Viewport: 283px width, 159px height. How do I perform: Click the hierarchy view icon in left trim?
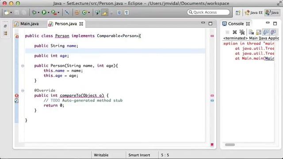point(5,34)
